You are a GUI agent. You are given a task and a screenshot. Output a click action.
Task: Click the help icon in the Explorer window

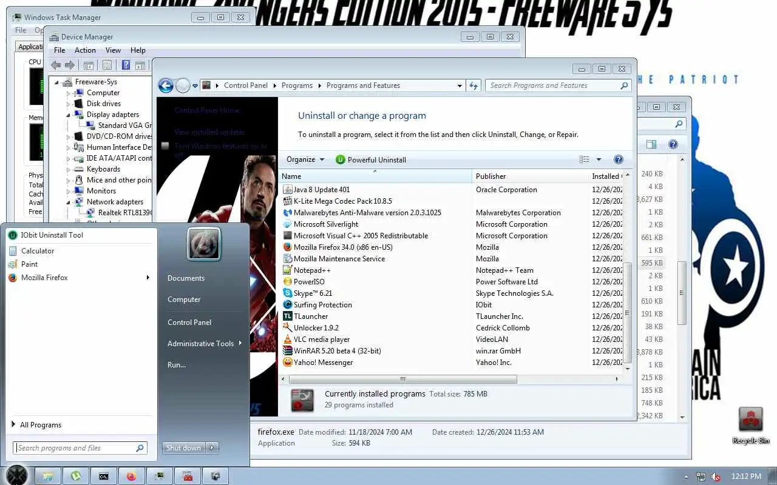click(x=673, y=144)
